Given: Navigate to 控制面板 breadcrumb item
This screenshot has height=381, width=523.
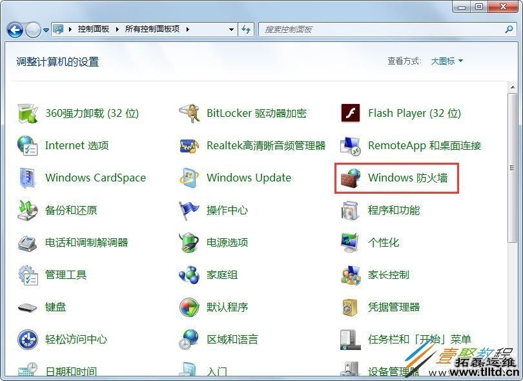Looking at the screenshot, I should 89,29.
